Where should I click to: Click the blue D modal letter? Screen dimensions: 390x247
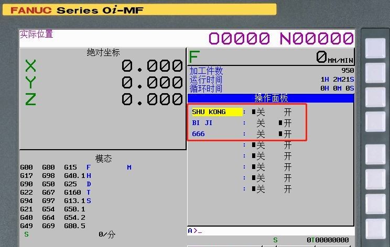(89, 184)
